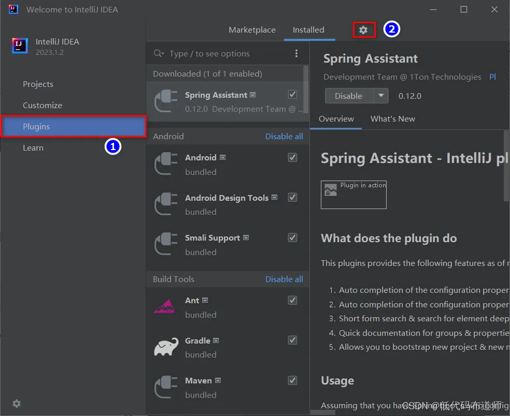This screenshot has width=510, height=416.
Task: Open the plugin homepage link beside vendor name
Action: [492, 77]
